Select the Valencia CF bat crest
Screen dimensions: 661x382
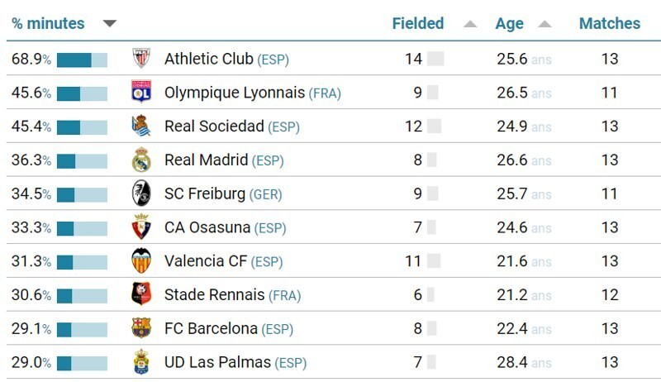(x=141, y=260)
